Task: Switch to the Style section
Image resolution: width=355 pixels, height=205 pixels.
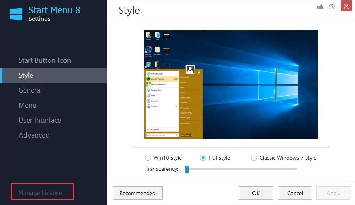Action: (53, 75)
